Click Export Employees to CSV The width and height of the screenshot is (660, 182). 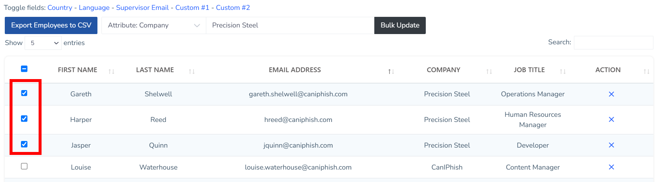coord(51,25)
